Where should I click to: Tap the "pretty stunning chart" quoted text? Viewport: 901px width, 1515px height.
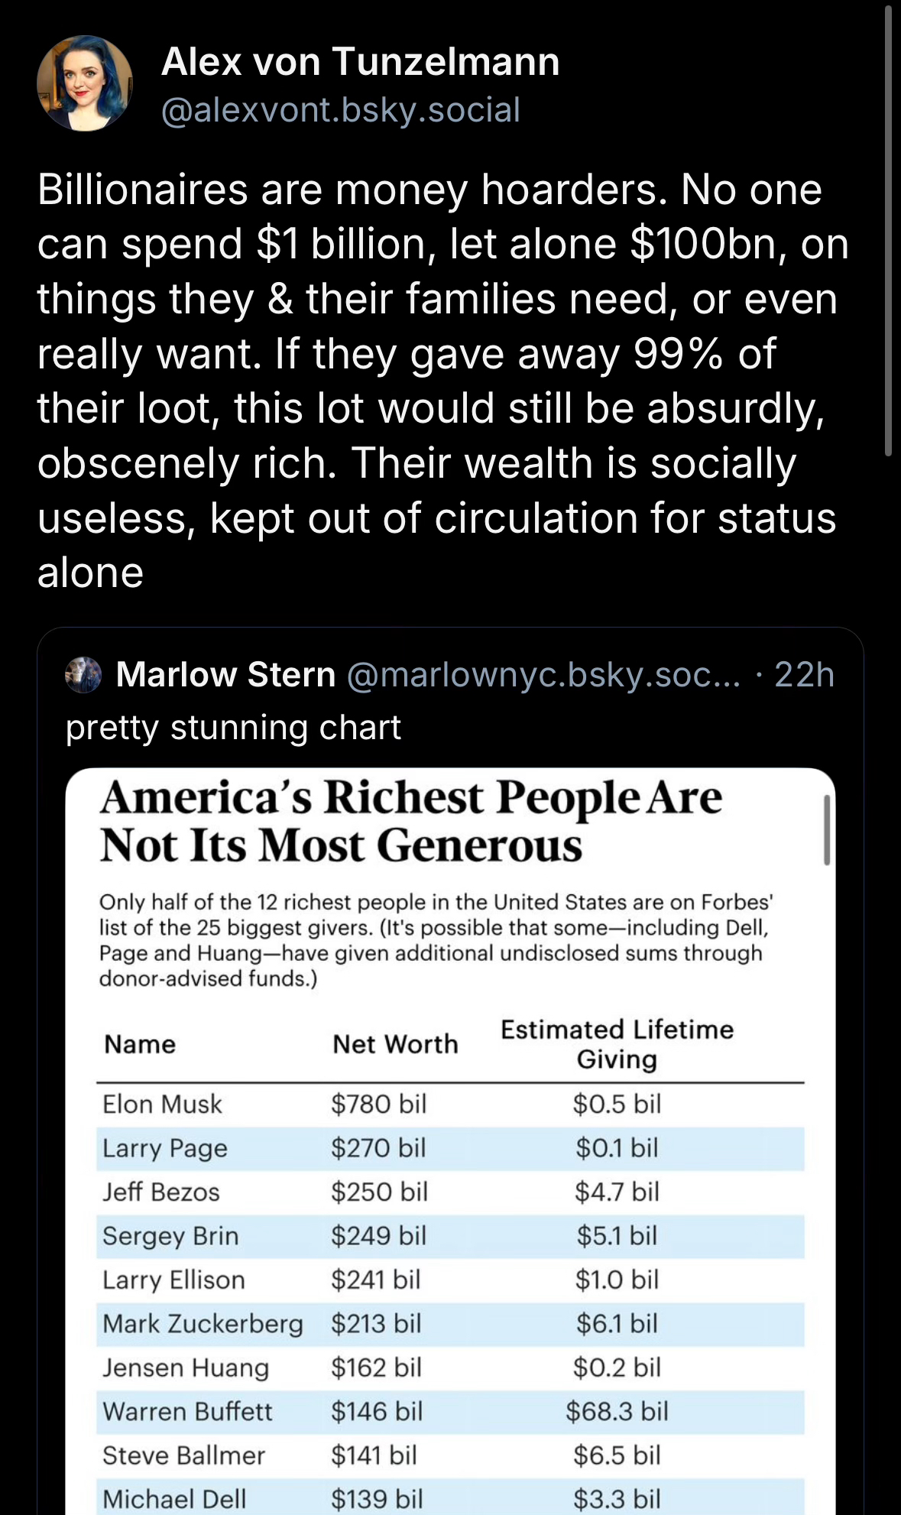pyautogui.click(x=233, y=728)
